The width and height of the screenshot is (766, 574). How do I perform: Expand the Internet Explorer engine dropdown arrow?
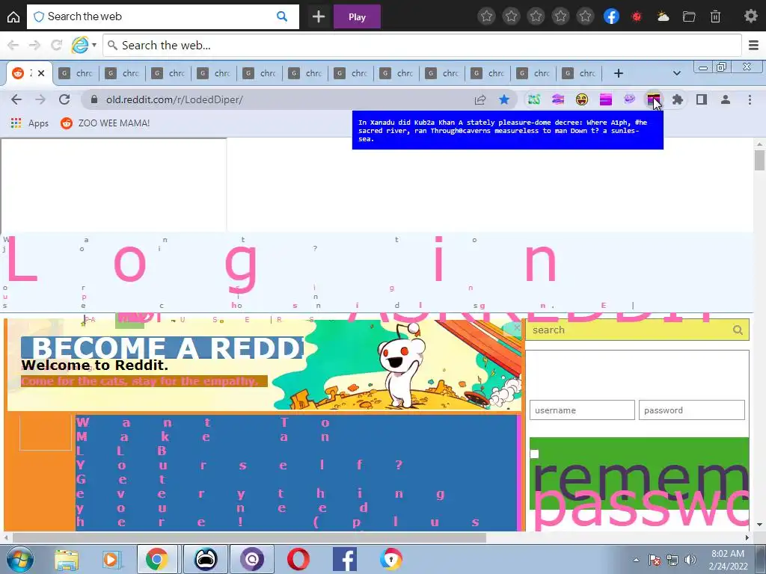94,45
